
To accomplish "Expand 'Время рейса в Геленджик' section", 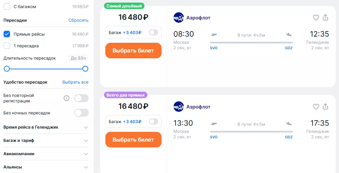I will 86,127.
